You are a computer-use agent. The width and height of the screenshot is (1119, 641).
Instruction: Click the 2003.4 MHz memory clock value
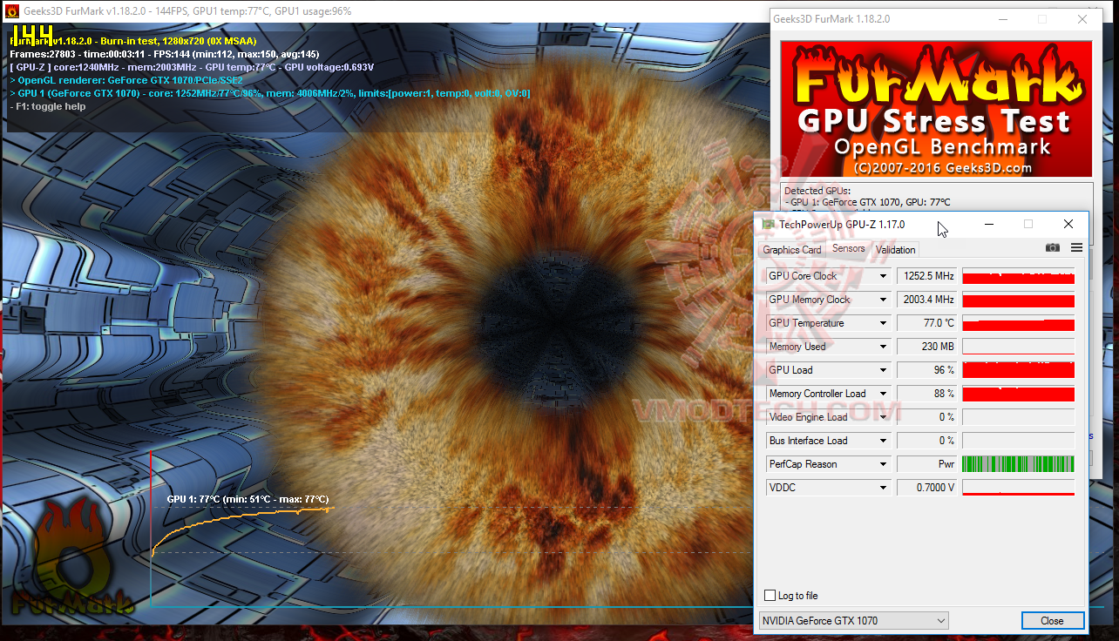927,300
